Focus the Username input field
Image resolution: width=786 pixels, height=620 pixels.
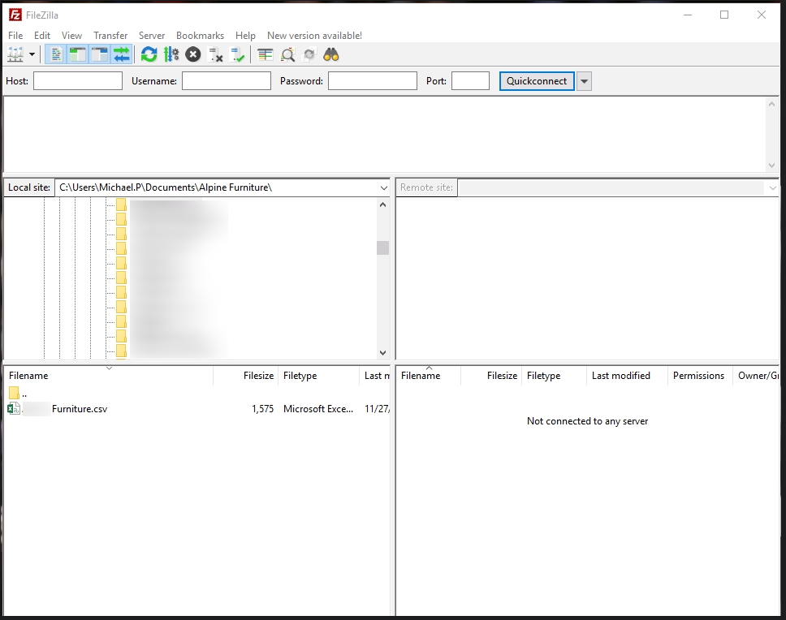pyautogui.click(x=226, y=81)
